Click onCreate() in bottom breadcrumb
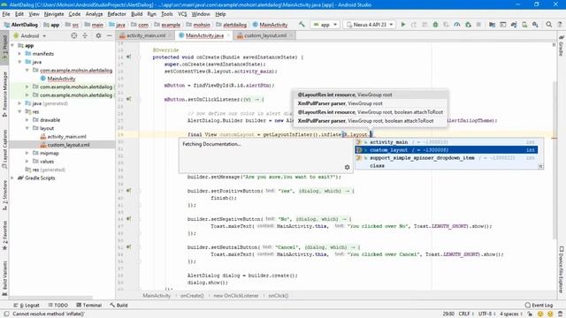The width and height of the screenshot is (566, 318). pos(192,296)
